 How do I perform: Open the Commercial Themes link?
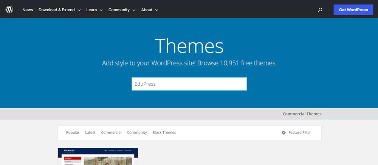pos(302,114)
